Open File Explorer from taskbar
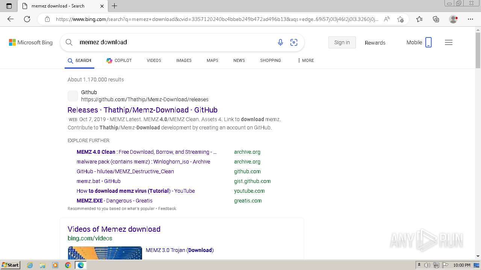481x270 pixels. point(42,265)
